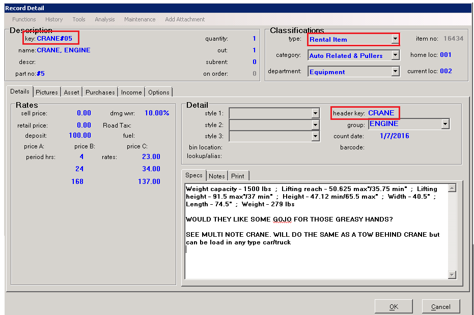The width and height of the screenshot is (474, 315).
Task: Expand the department Equipment dropdown
Action: coord(395,72)
